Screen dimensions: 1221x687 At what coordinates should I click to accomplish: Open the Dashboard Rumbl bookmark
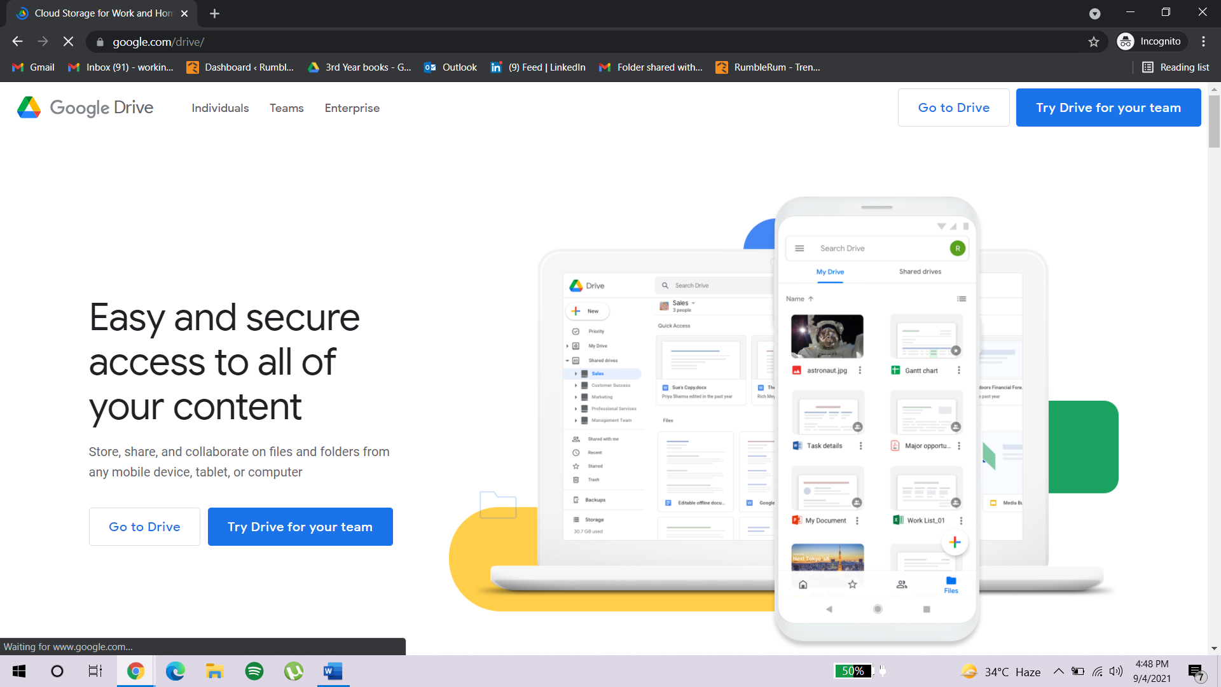click(240, 67)
